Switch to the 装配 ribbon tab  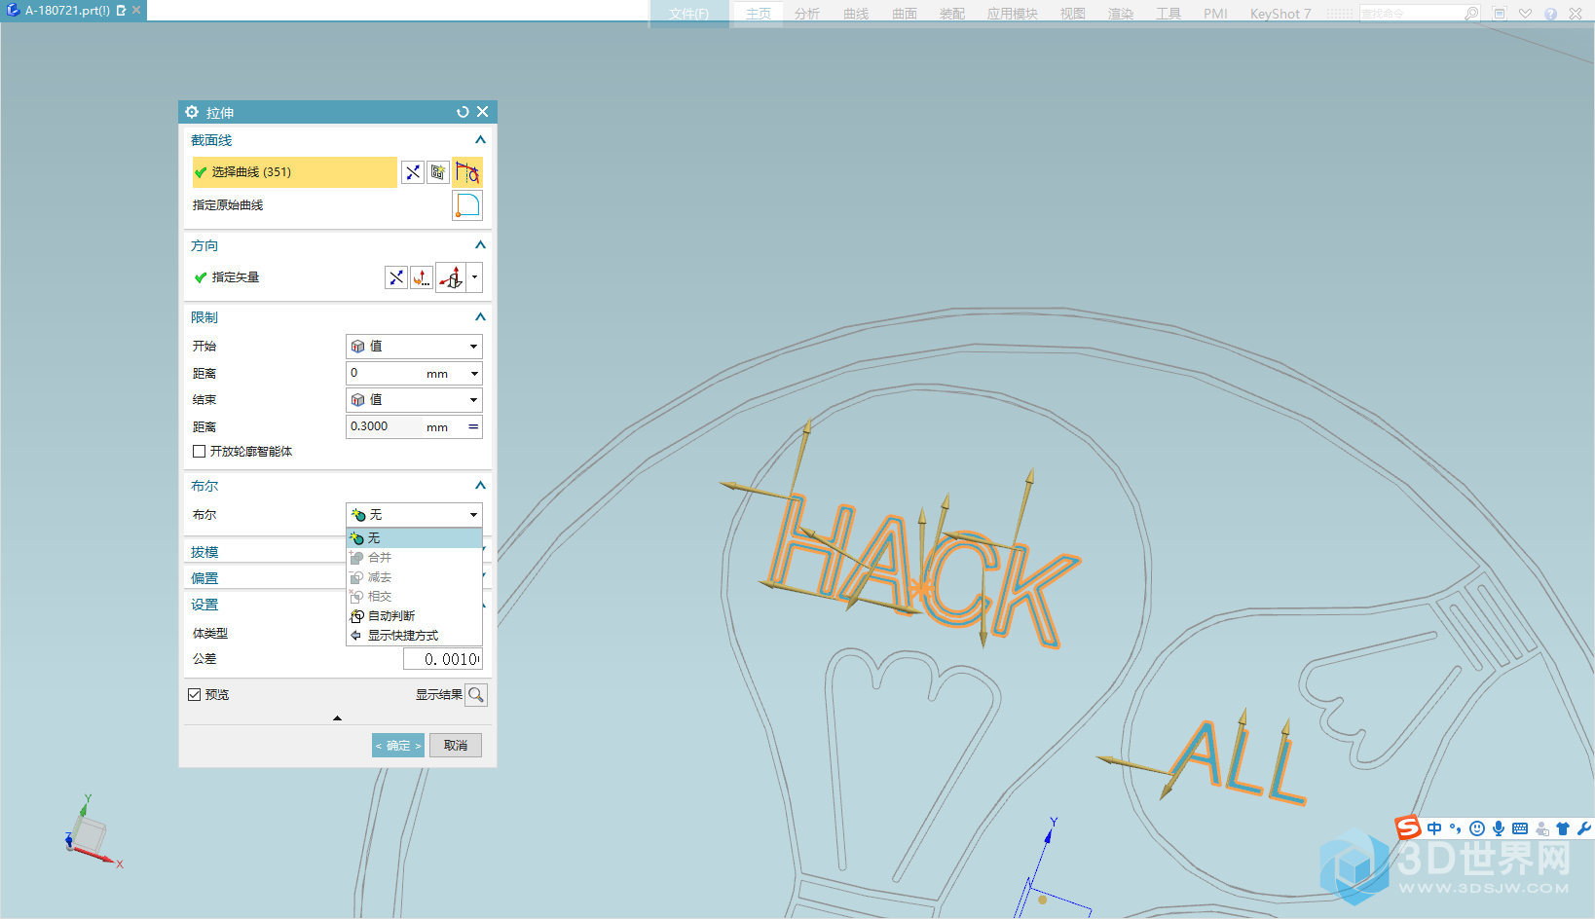coord(952,14)
